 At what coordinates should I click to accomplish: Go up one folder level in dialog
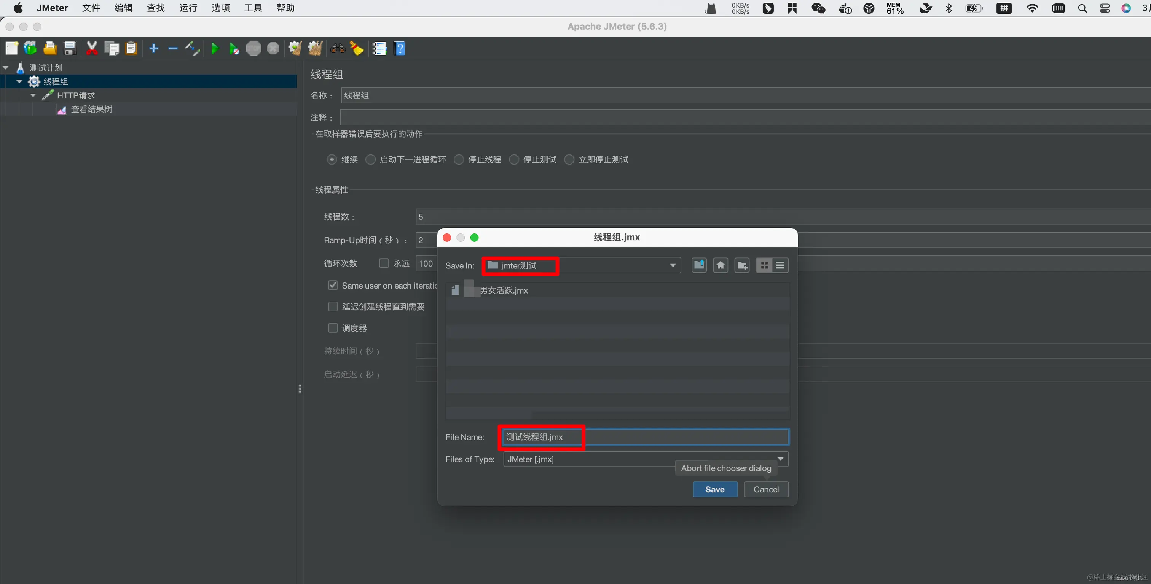(x=699, y=265)
